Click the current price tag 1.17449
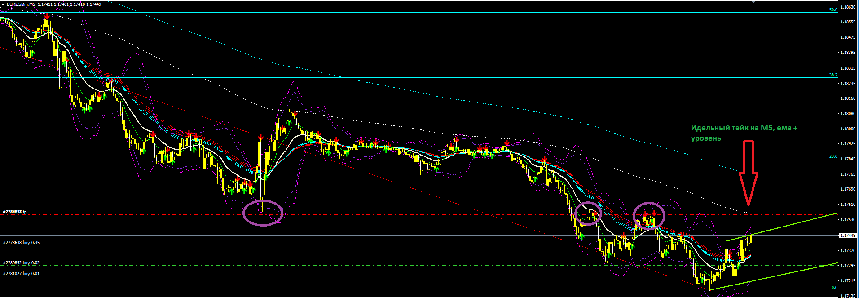Viewport: 859px width, 298px height. click(x=848, y=235)
